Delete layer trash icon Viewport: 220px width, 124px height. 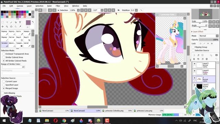point(207,59)
